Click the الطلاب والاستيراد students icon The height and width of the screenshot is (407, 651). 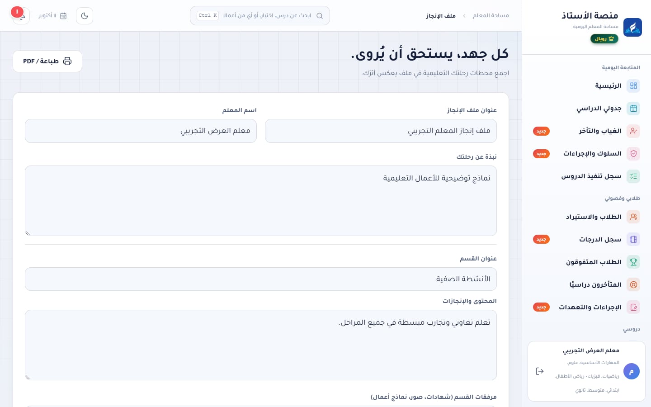(x=633, y=217)
